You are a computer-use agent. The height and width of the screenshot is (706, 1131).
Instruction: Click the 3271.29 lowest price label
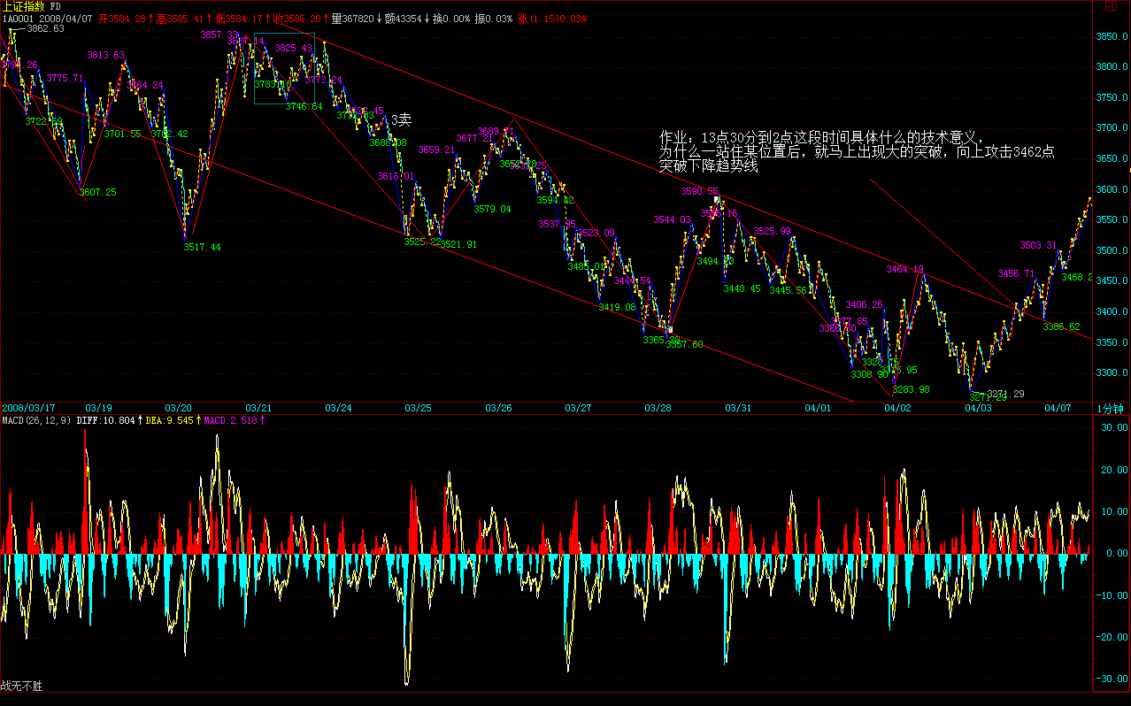click(x=1005, y=394)
